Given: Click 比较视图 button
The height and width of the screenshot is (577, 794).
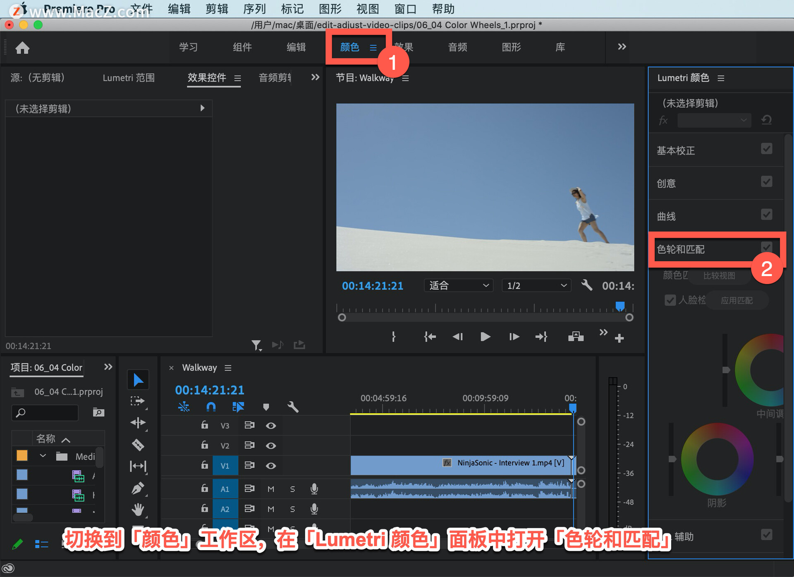Looking at the screenshot, I should pyautogui.click(x=719, y=276).
